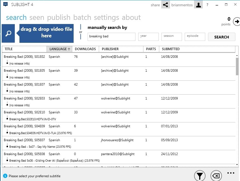The height and width of the screenshot is (181, 240).
Task: Open the three-dots more options menu
Action: click(231, 173)
